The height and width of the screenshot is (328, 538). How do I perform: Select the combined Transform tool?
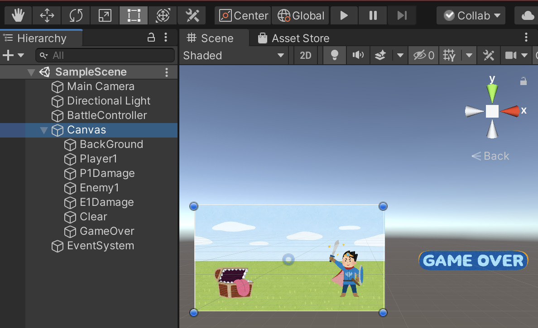[x=163, y=15]
